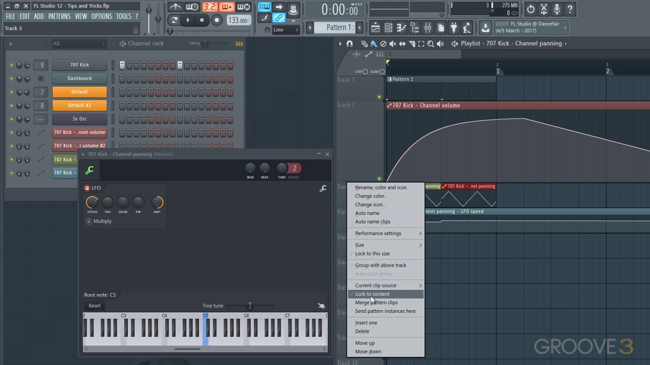Click the Play button in transport
This screenshot has height=365, width=650.
click(x=188, y=20)
